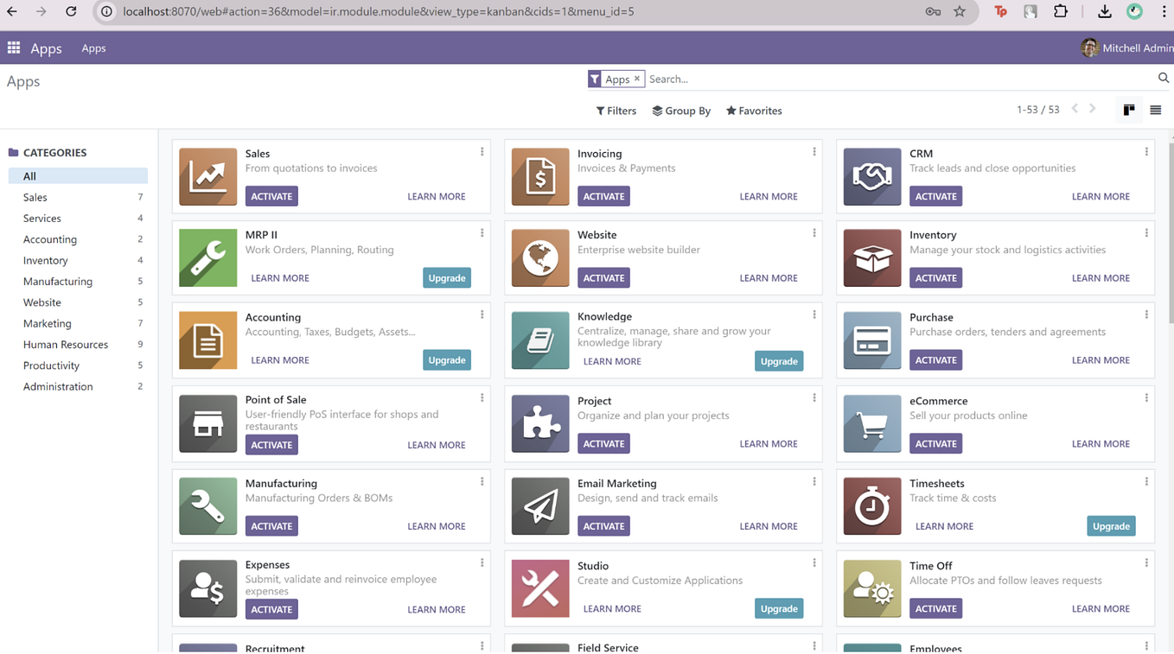Viewport: 1174px width, 654px height.
Task: Click the Manufacturing wrench icon
Action: click(207, 506)
